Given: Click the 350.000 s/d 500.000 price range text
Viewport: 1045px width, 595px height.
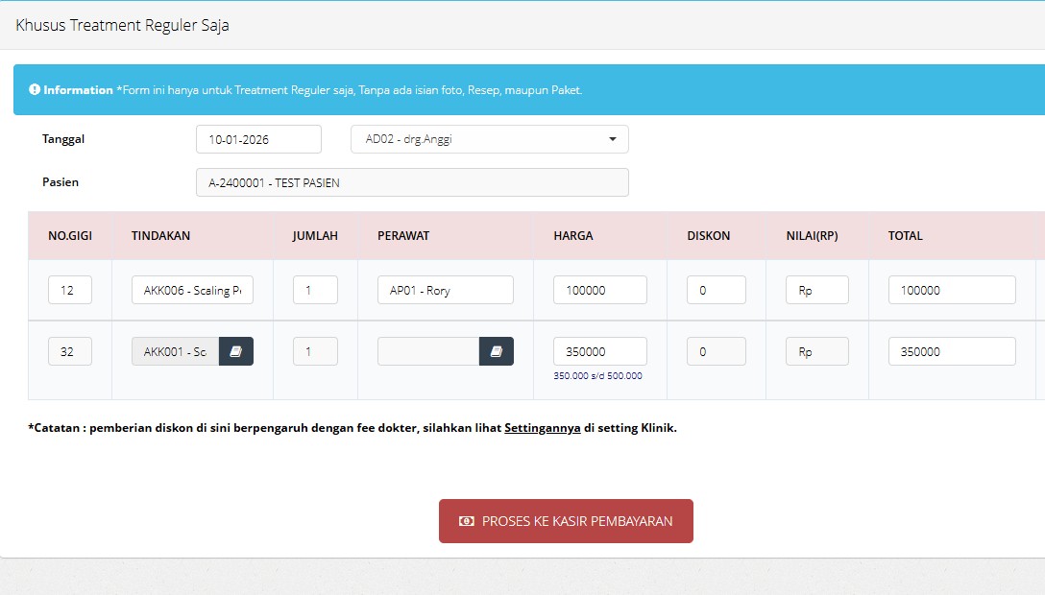Looking at the screenshot, I should [x=599, y=374].
